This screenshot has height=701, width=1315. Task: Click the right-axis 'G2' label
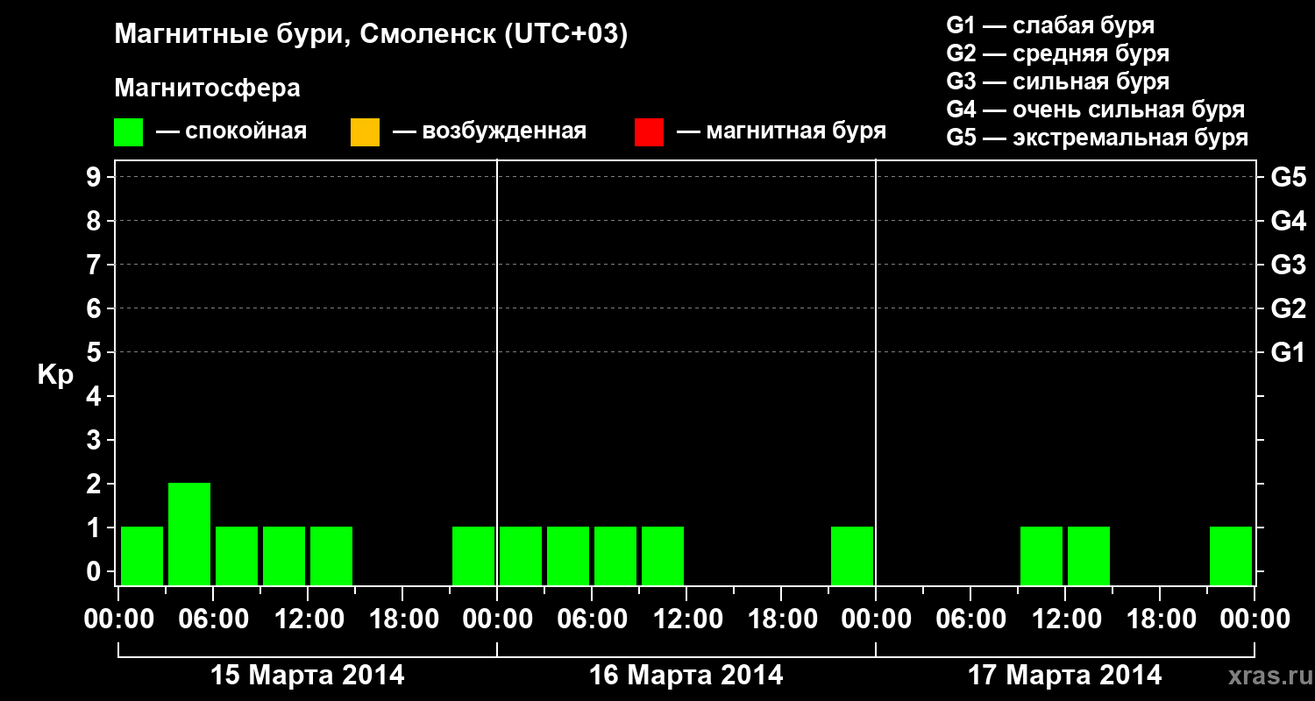click(1288, 308)
